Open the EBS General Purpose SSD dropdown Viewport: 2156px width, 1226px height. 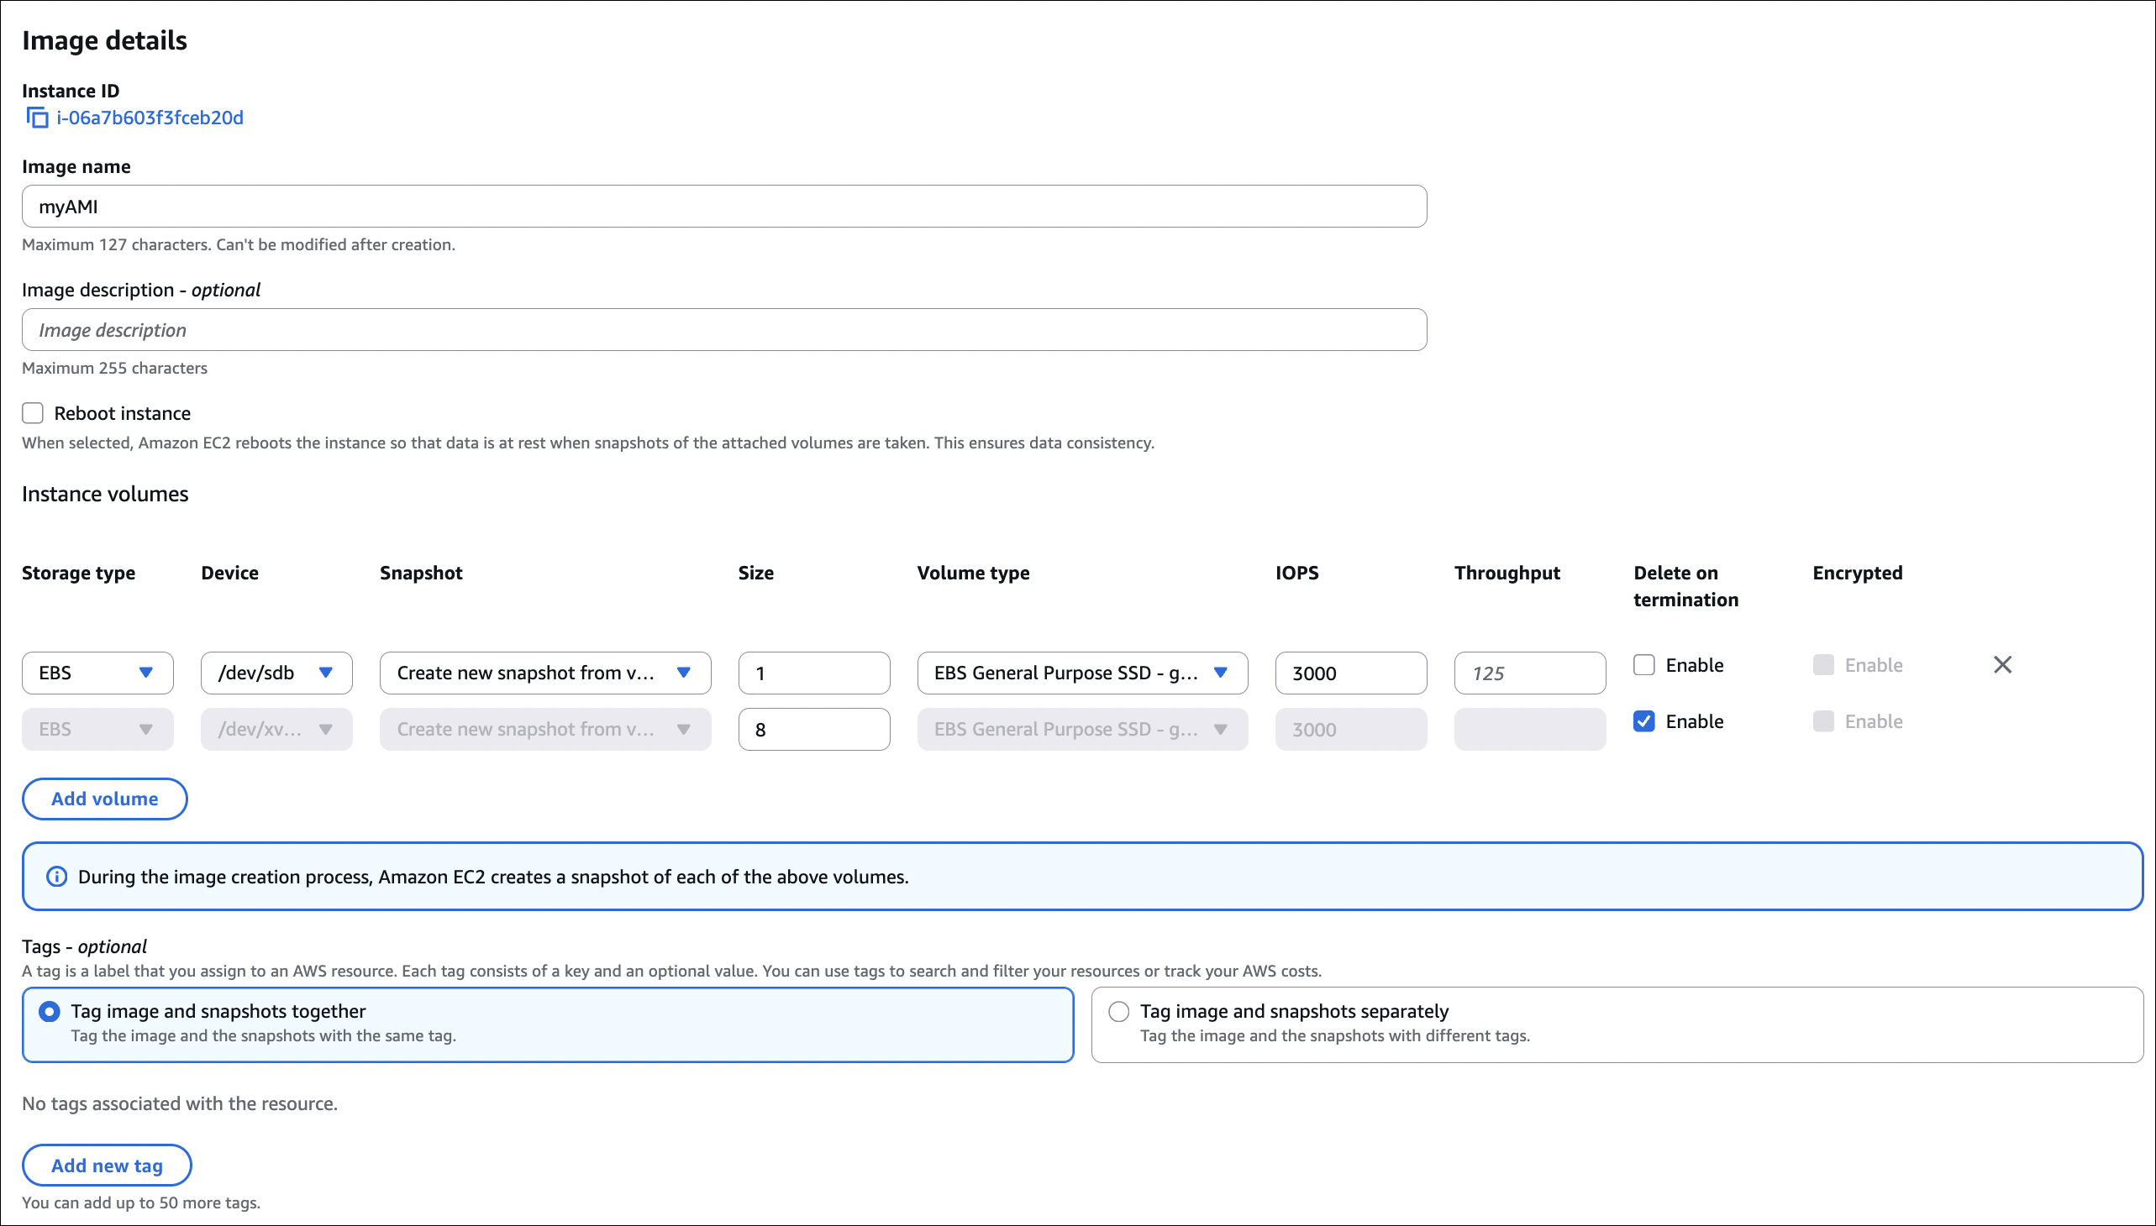click(1082, 673)
